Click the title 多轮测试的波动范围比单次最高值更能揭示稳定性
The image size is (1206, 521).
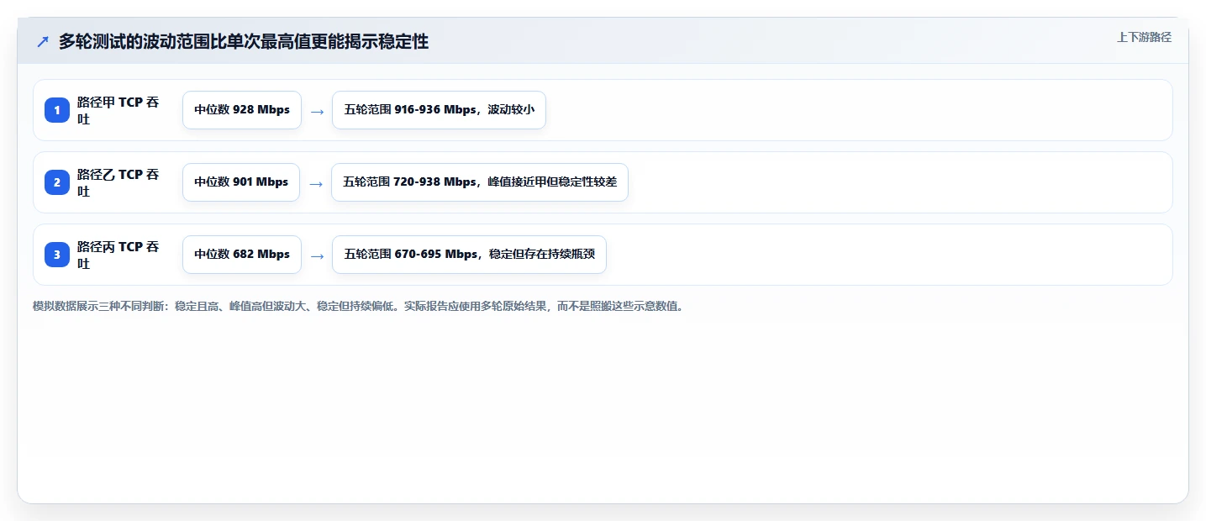coord(244,41)
